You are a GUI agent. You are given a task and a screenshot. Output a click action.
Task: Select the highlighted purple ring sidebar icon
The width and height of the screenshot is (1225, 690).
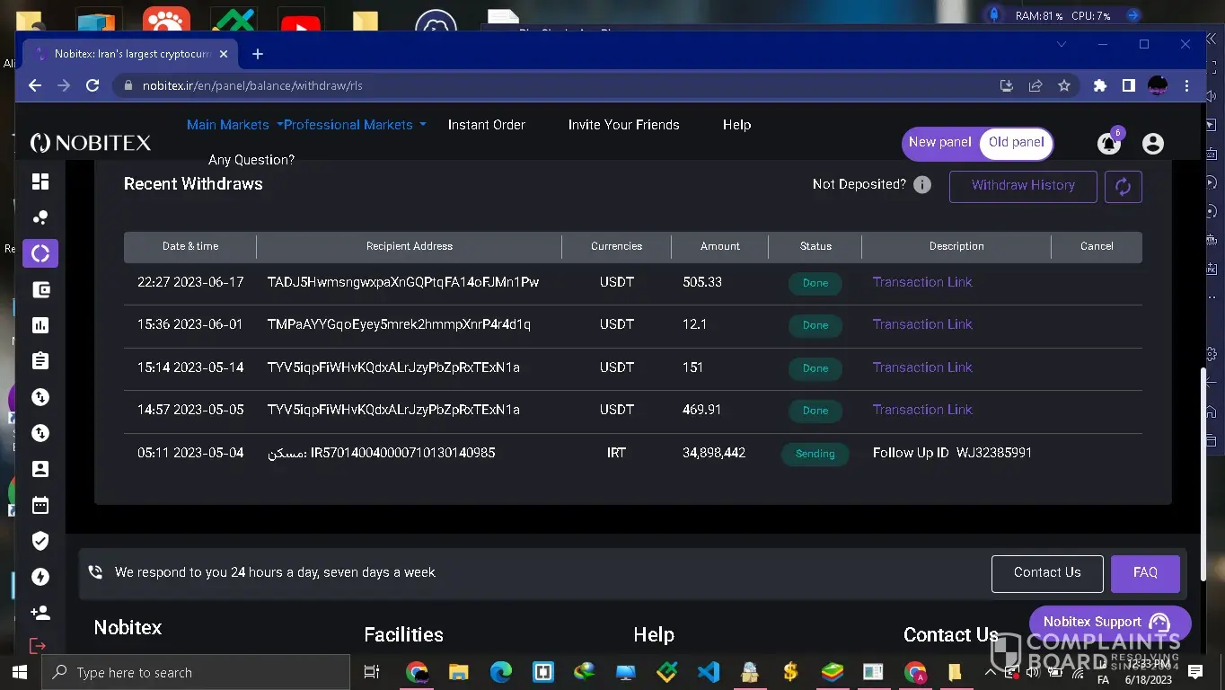pyautogui.click(x=40, y=253)
